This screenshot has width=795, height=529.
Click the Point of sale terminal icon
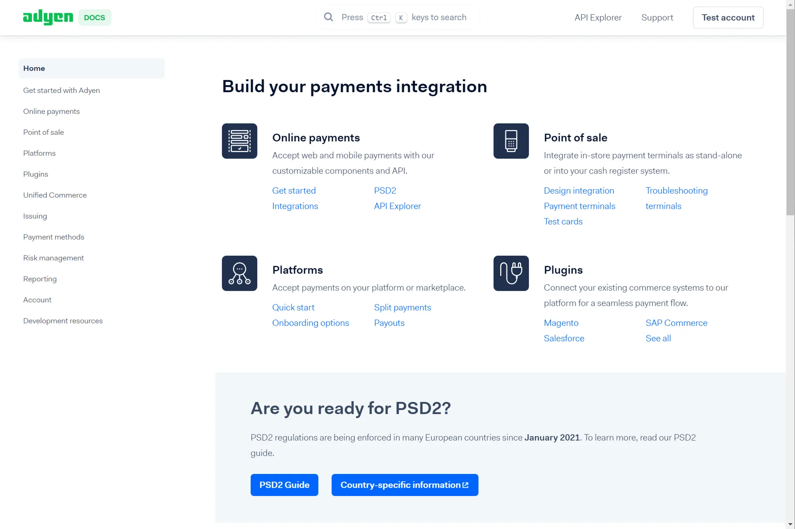511,141
